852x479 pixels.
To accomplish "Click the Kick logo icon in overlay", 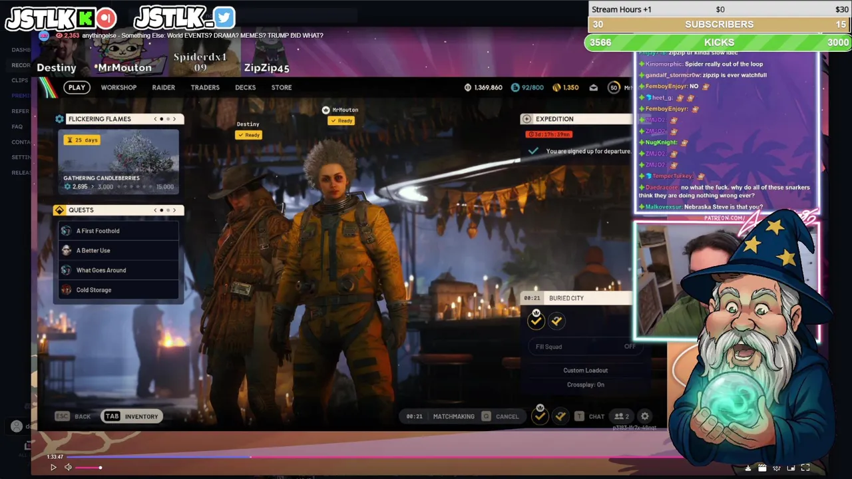I will [87, 18].
